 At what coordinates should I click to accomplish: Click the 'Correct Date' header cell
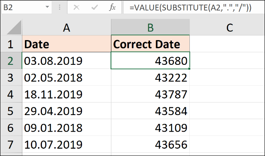tap(150, 44)
